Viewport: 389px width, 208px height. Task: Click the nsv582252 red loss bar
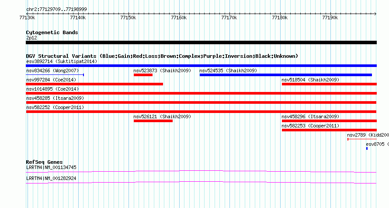(201, 112)
